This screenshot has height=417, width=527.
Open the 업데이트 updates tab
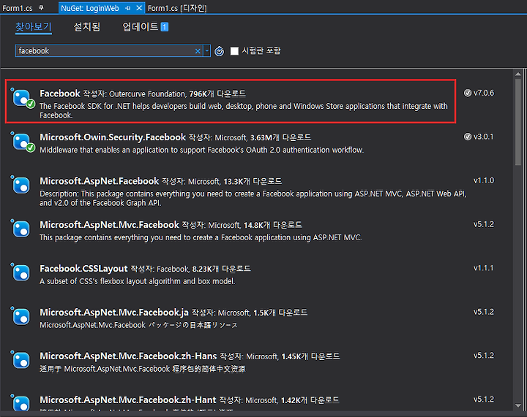click(x=140, y=26)
